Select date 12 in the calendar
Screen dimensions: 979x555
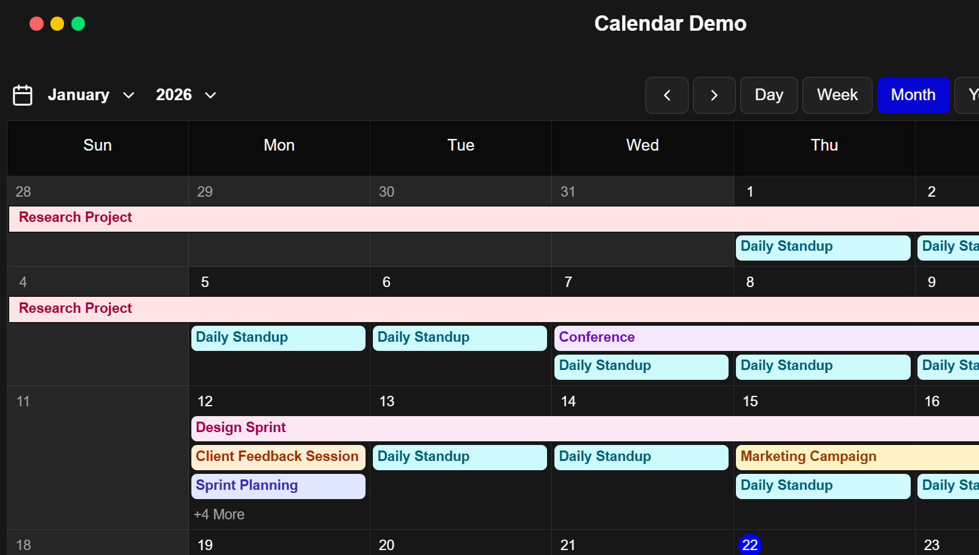tap(205, 401)
